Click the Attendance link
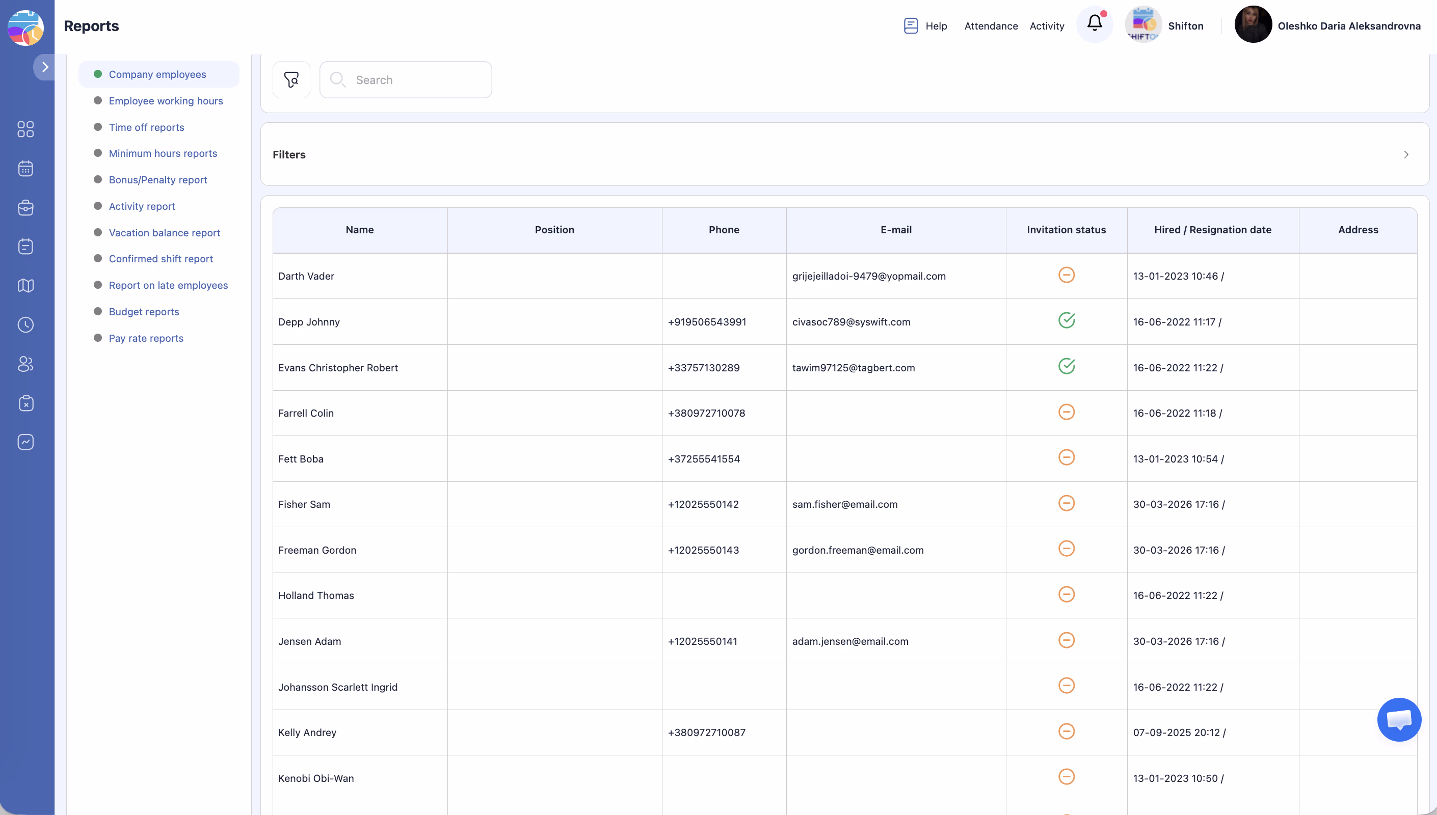 991,26
